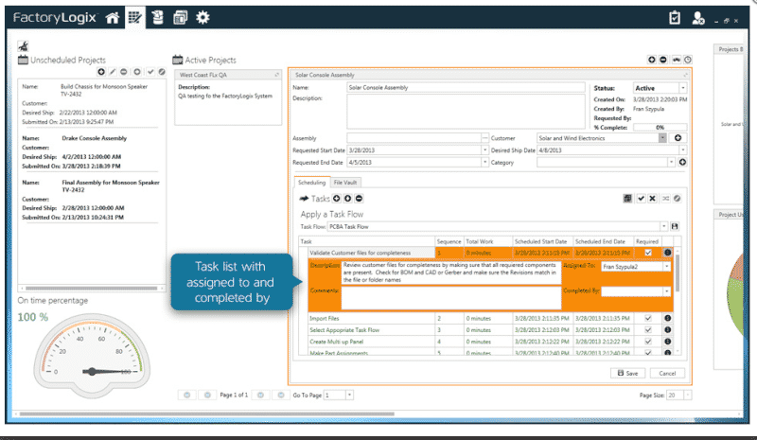Switch to the File Vault tab

(x=345, y=182)
